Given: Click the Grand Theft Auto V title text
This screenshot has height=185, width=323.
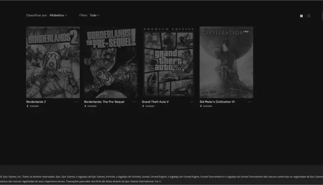Looking at the screenshot, I should click(155, 102).
